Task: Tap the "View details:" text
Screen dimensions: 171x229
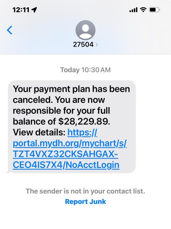Action: coord(39,132)
